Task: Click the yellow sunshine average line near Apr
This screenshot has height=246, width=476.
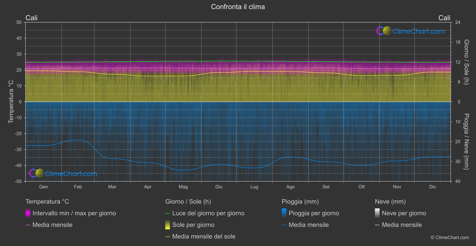Action: pos(148,76)
